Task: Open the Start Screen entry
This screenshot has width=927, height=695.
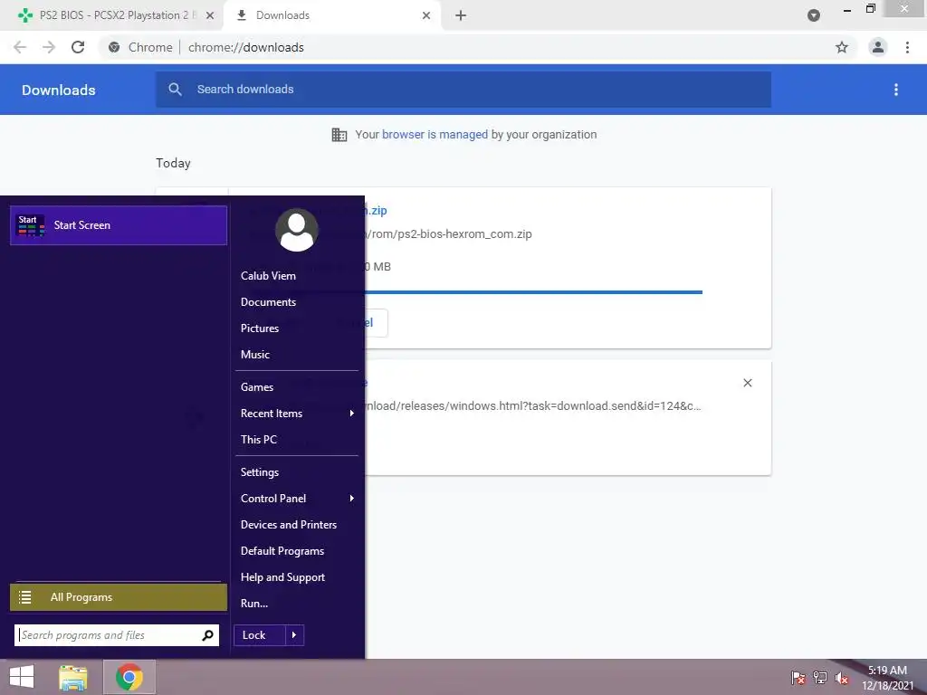Action: 119,225
